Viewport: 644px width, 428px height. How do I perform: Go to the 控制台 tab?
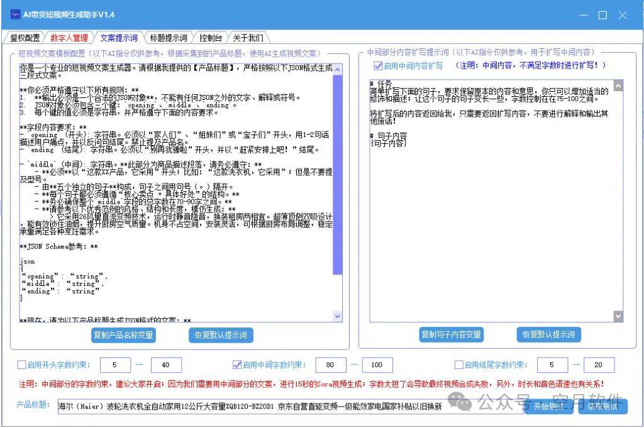click(210, 38)
